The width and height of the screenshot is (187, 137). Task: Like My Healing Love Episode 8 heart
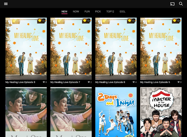[44, 82]
